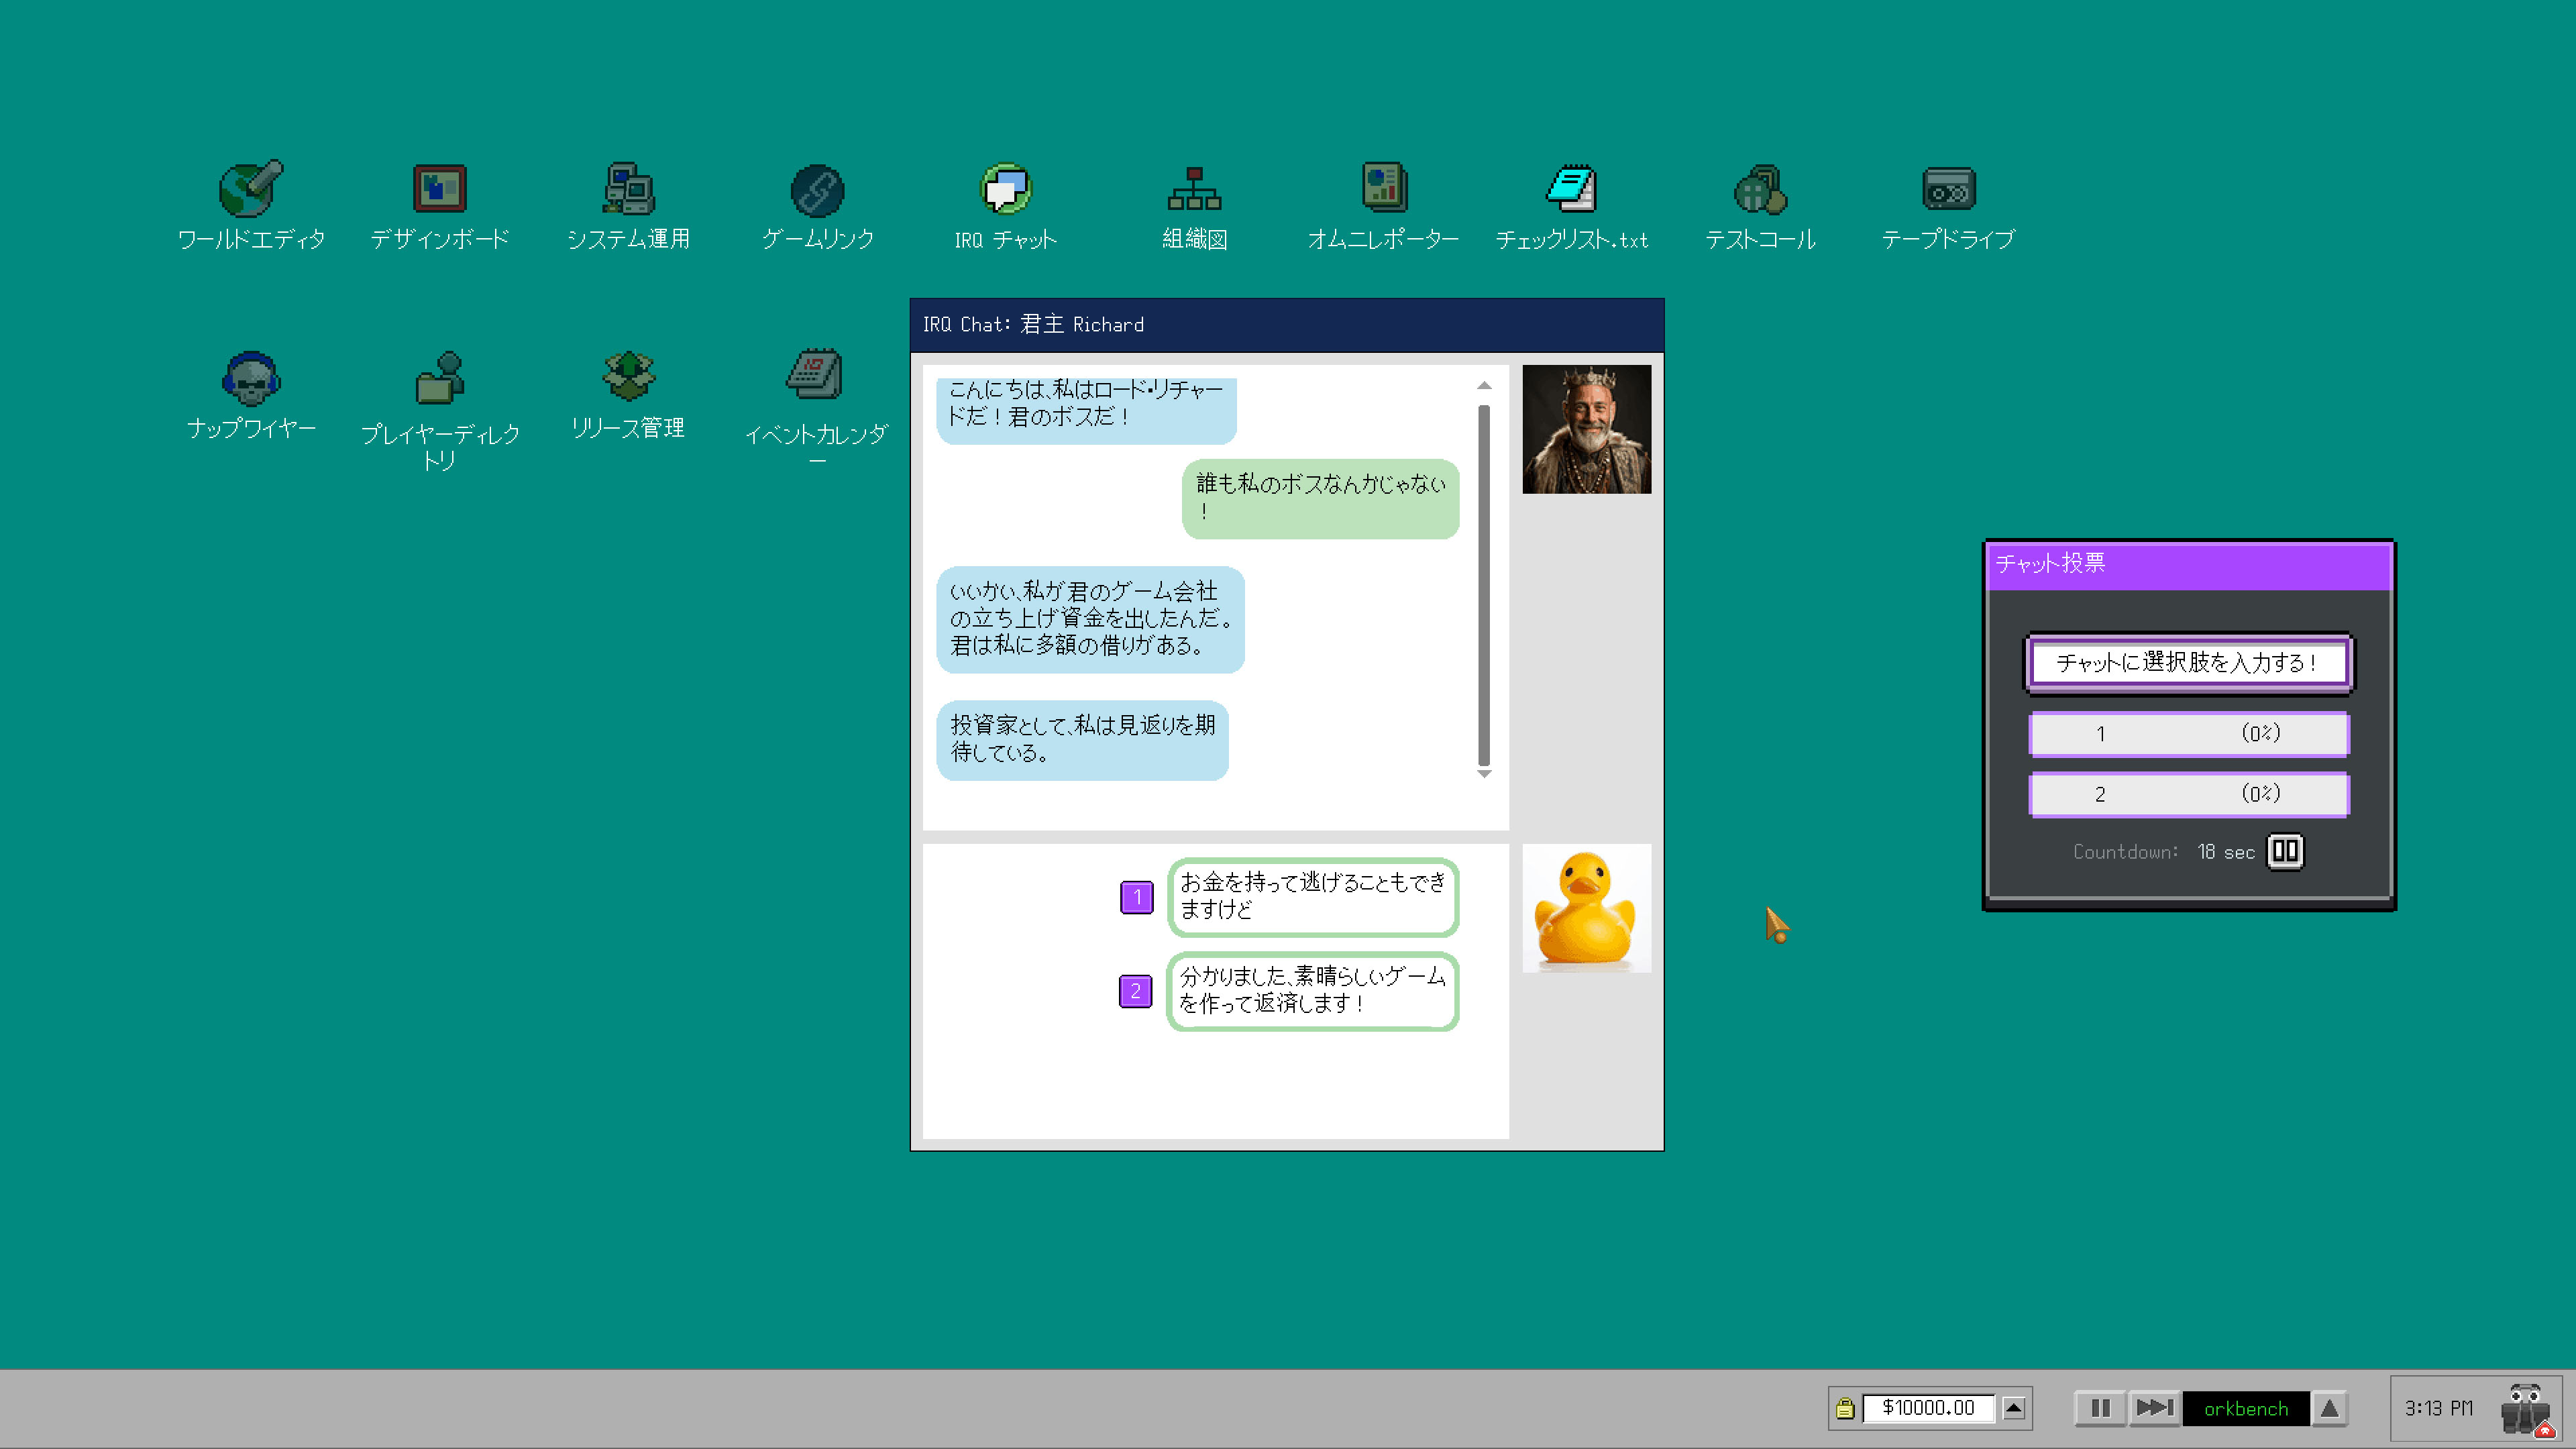Click the チャットに選択肢を入力する! button
This screenshot has height=1449, width=2576.
tap(2188, 662)
